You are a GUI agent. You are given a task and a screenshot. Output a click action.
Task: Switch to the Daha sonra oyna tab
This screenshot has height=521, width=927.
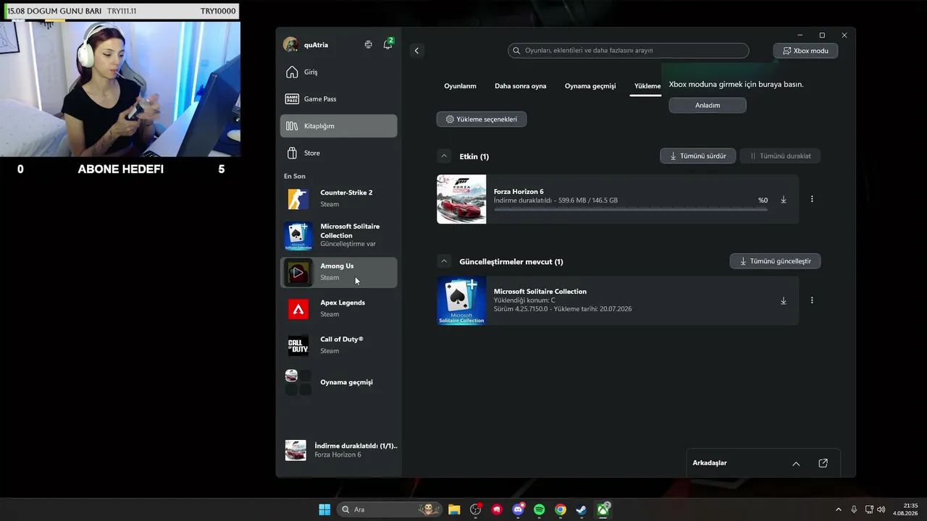tap(520, 86)
